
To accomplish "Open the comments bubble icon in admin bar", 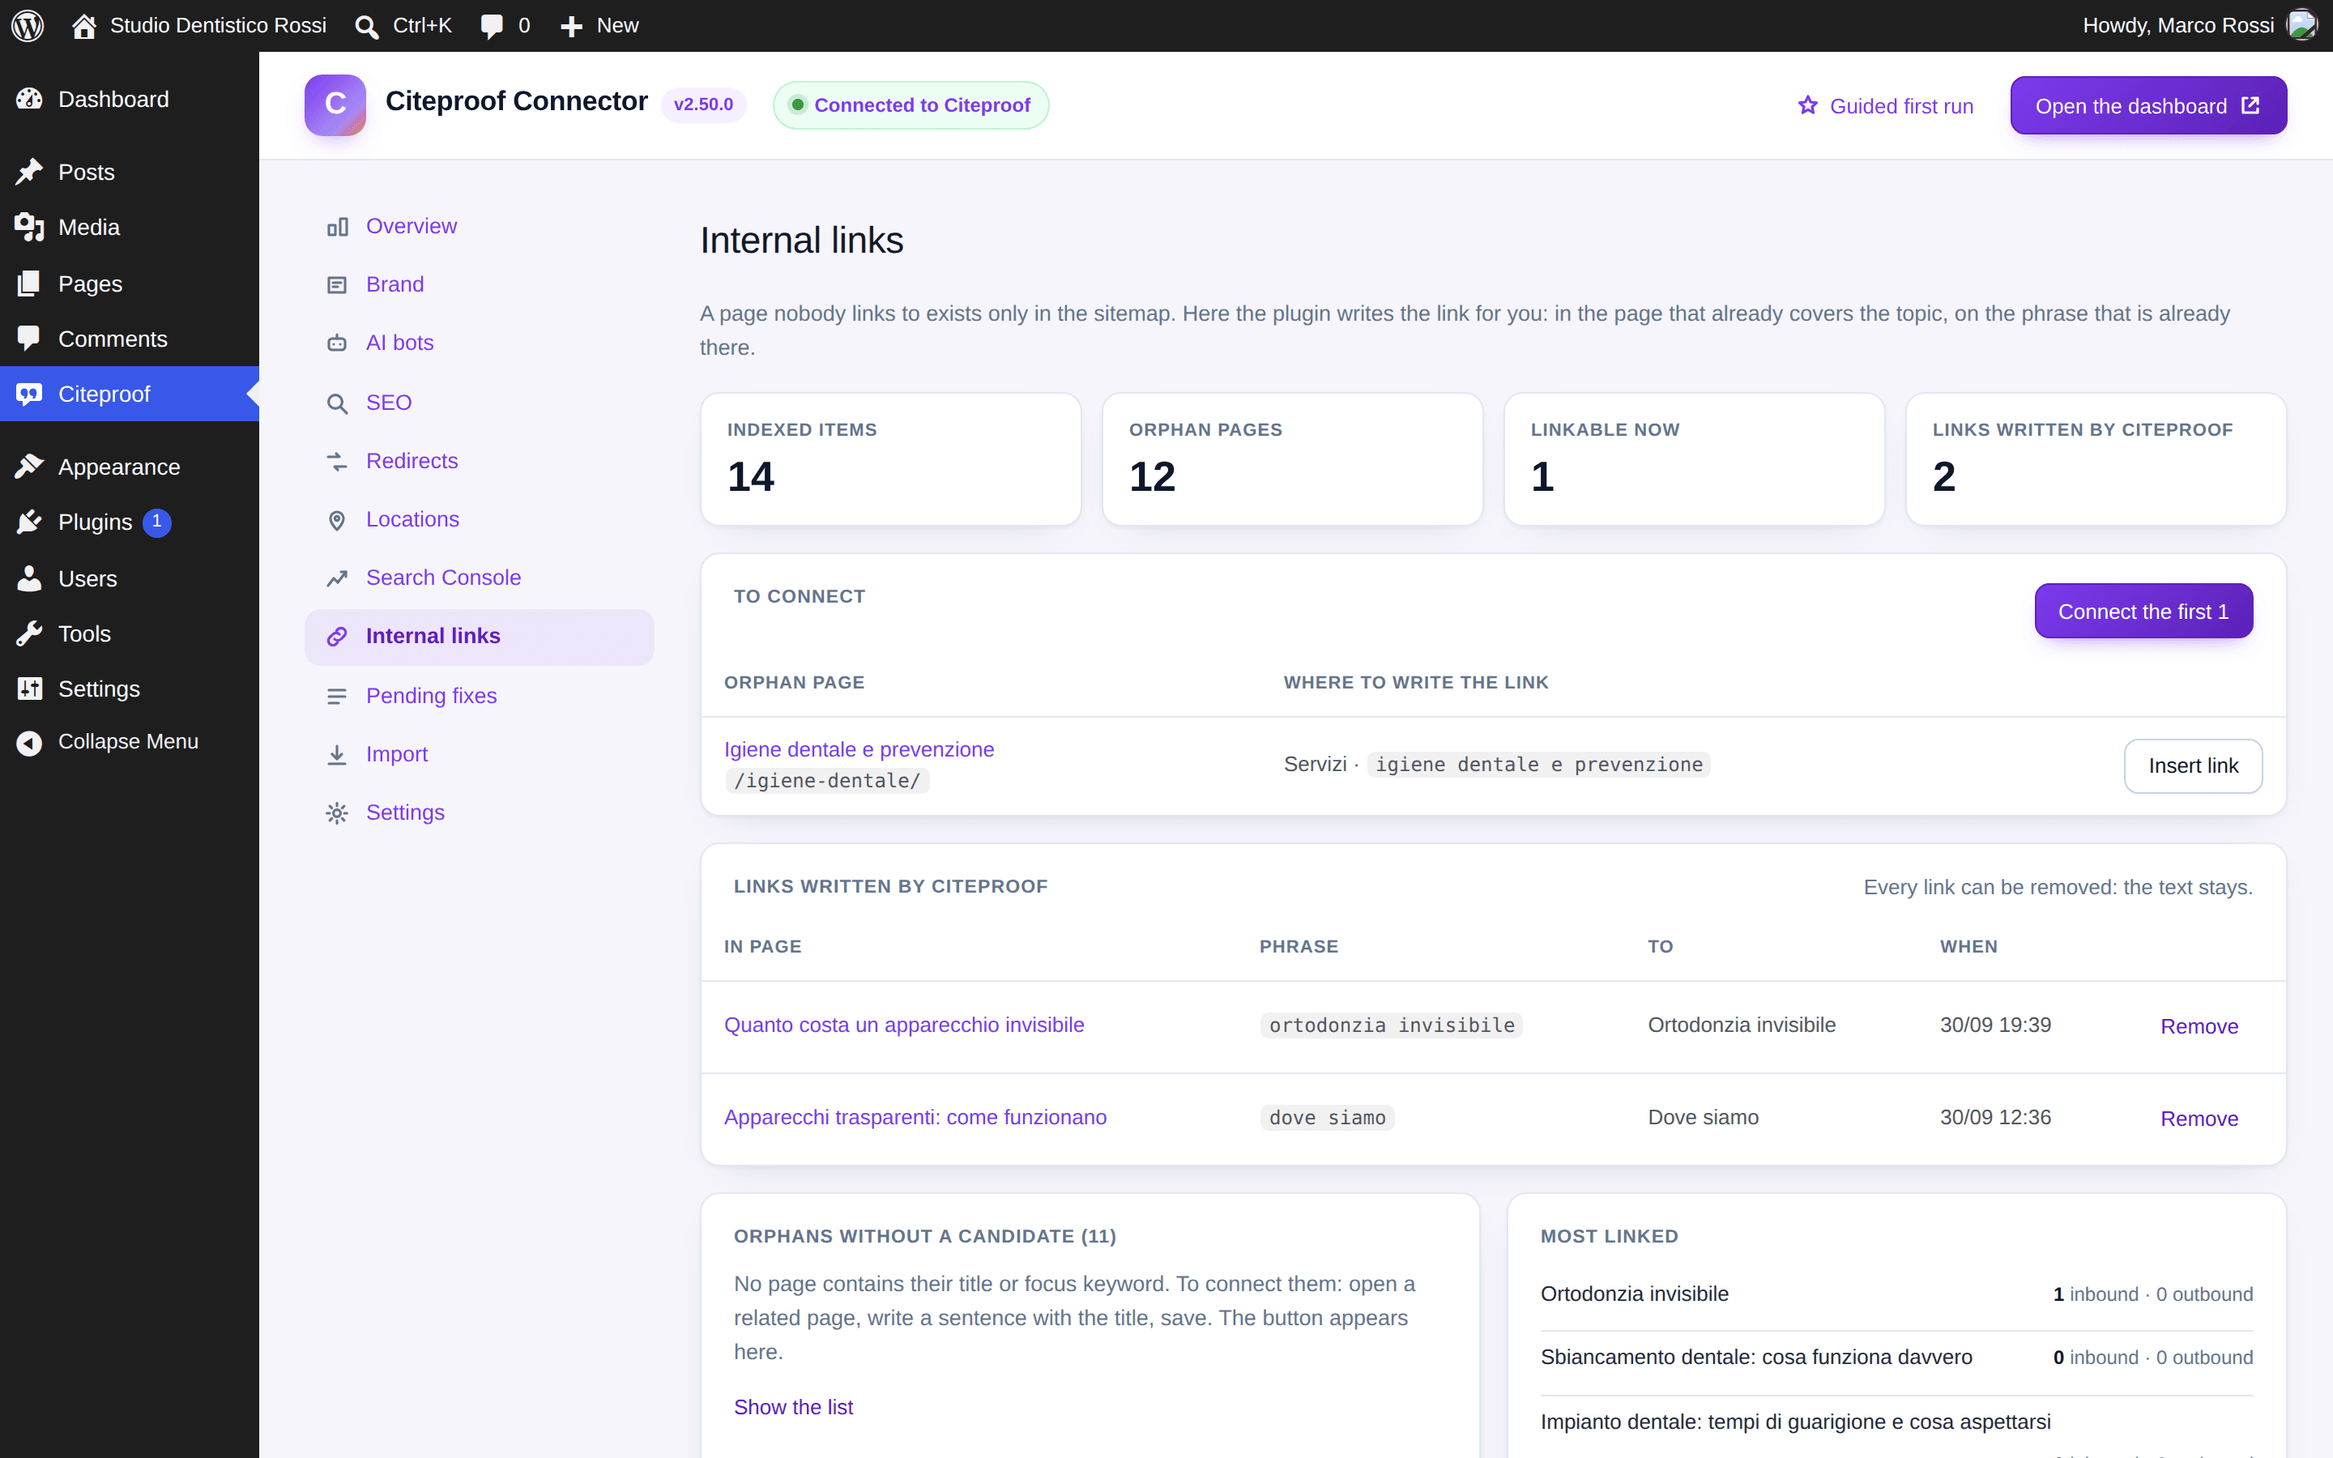I will coord(492,26).
